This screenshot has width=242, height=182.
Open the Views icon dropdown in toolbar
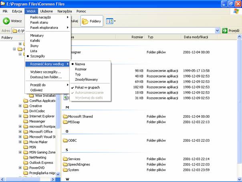click(111, 21)
